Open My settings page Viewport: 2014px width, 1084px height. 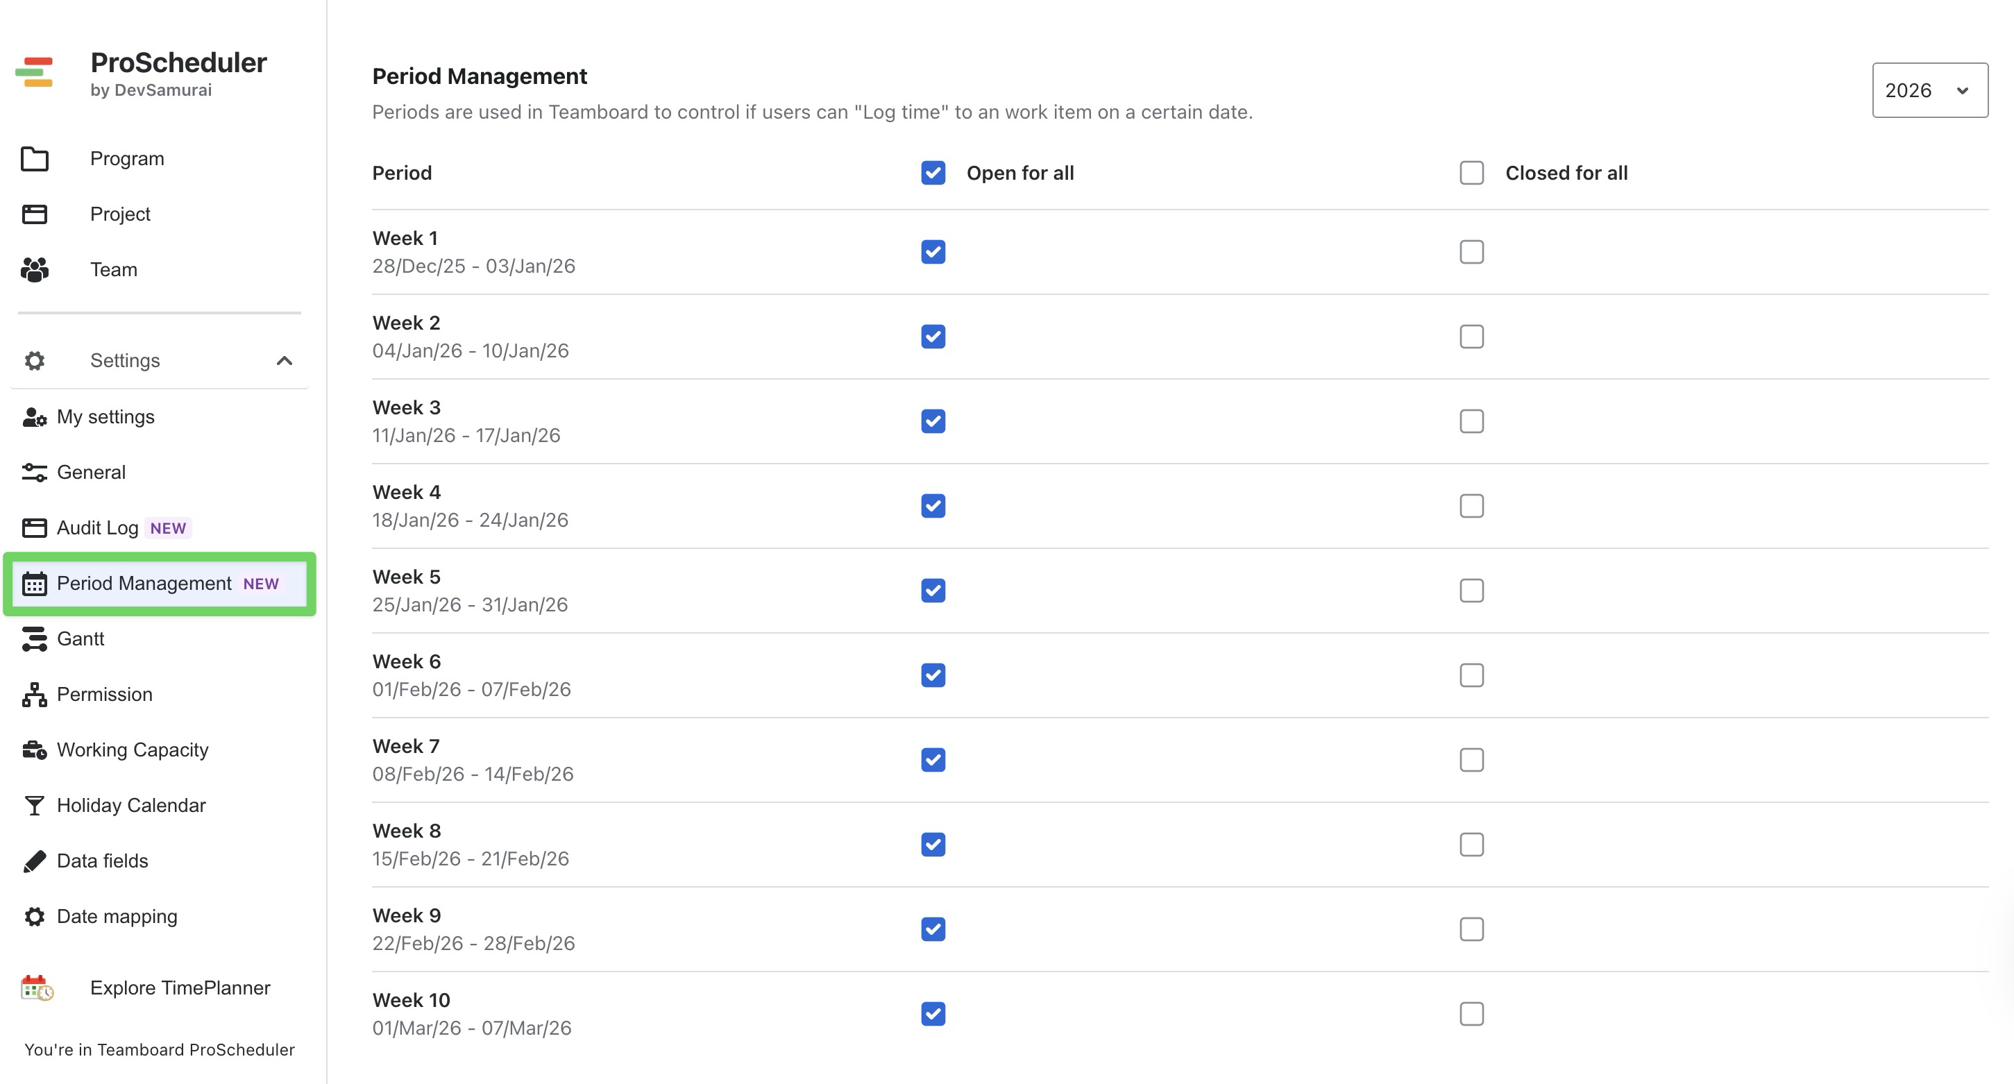pyautogui.click(x=105, y=416)
